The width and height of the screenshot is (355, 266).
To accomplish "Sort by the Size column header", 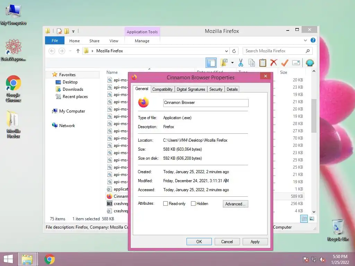I will (x=284, y=72).
